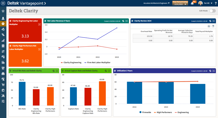Open the filter in Clarity Review 2024
Image resolution: width=218 pixels, height=118 pixels.
click(213, 26)
